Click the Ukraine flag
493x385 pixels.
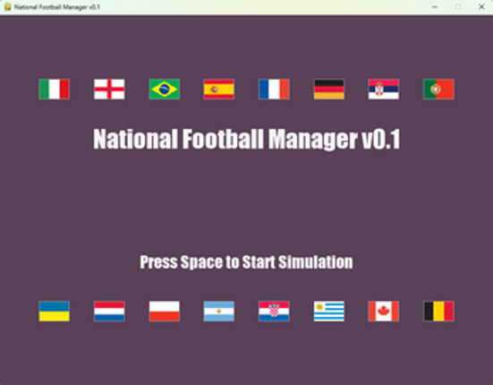[54, 311]
